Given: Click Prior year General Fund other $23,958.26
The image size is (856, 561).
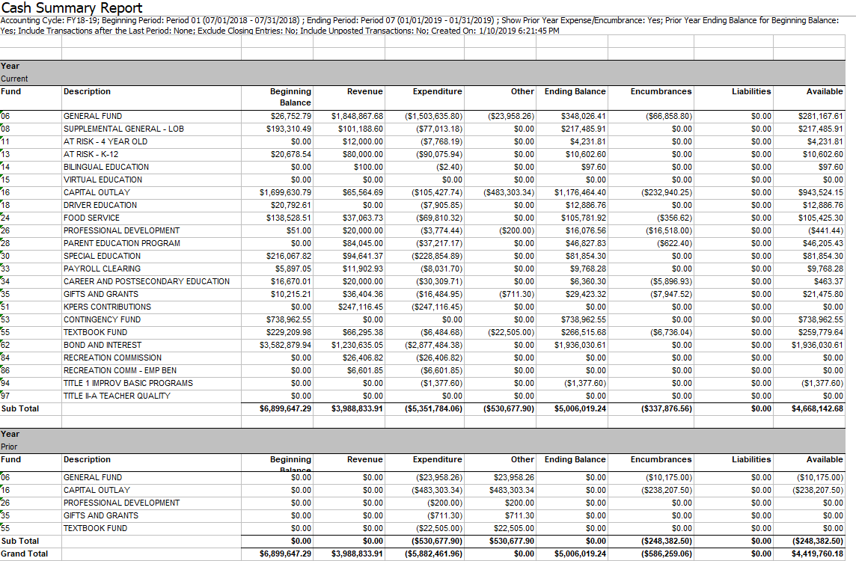Looking at the screenshot, I should tap(514, 477).
